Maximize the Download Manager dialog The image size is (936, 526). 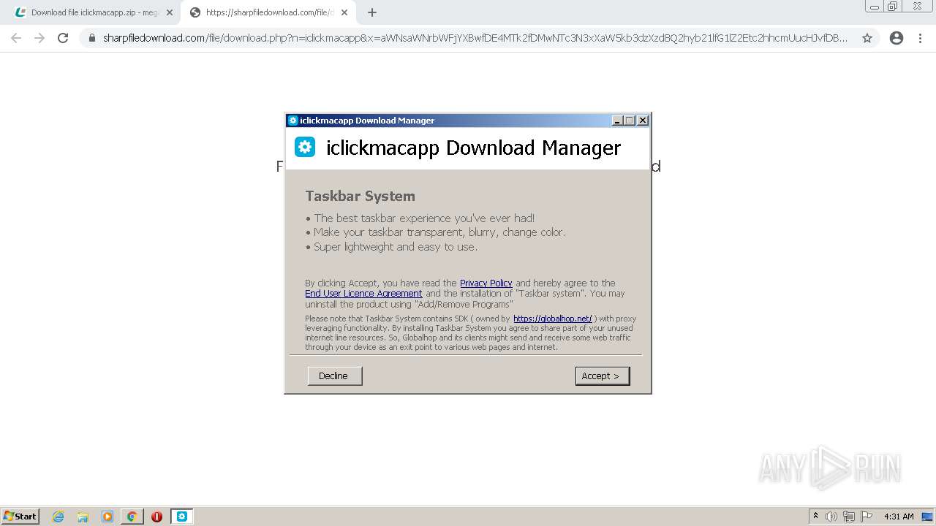pyautogui.click(x=629, y=121)
